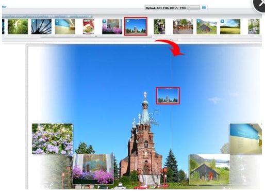The width and height of the screenshot is (265, 193).
Task: Click the small red-bordered church thumbnail over the sky
Action: [168, 95]
